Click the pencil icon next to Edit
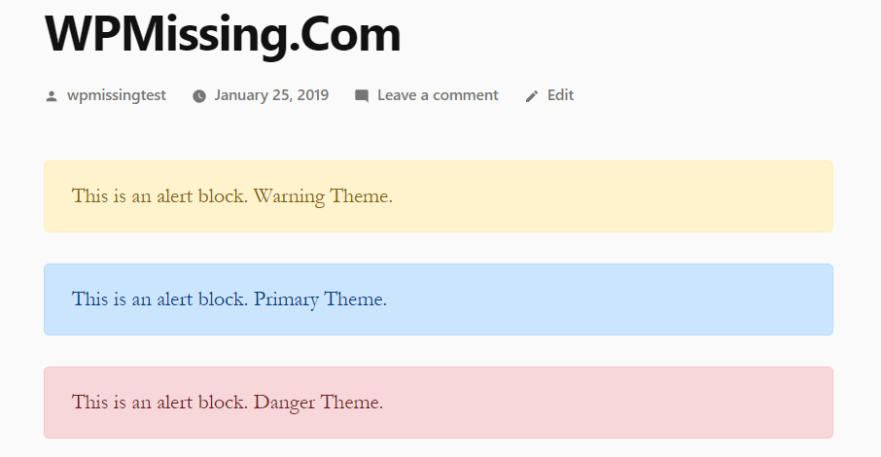881x457 pixels. click(532, 95)
